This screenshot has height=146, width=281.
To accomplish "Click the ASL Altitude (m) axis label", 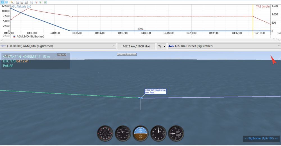I will coord(21,6).
